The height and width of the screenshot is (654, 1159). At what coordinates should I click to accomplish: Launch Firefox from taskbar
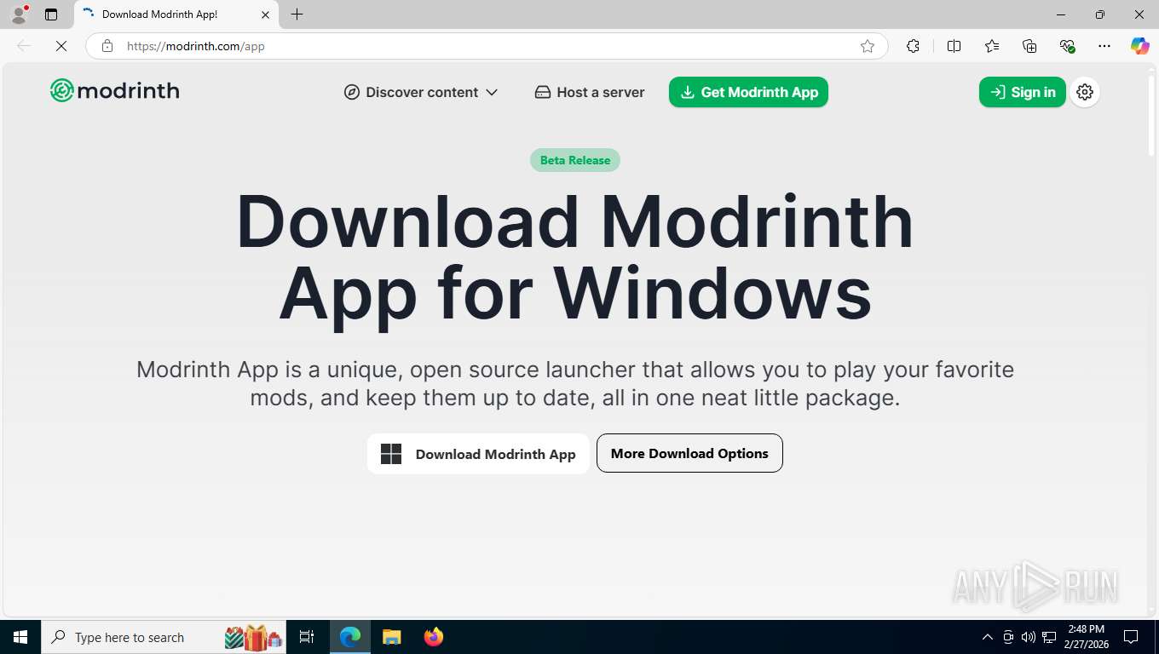(x=433, y=637)
